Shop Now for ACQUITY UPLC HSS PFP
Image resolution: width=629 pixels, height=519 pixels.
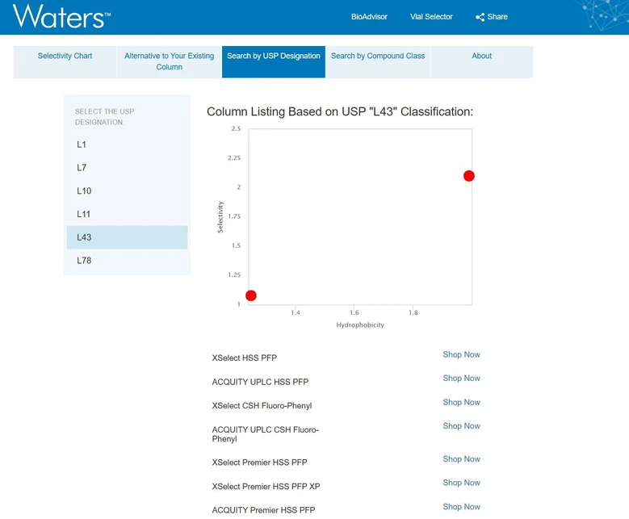[x=461, y=379]
